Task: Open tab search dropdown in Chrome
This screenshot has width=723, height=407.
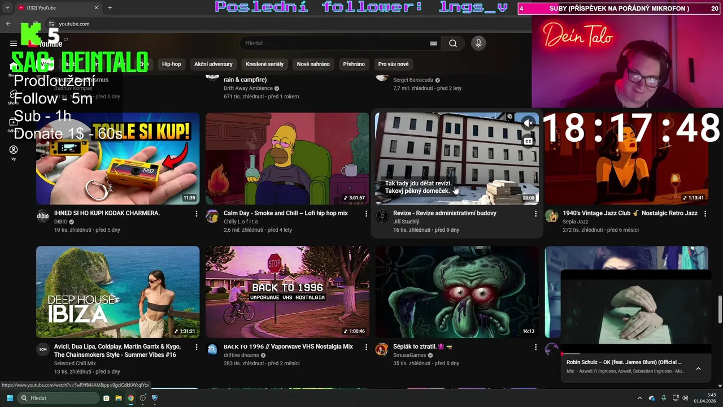Action: click(7, 8)
